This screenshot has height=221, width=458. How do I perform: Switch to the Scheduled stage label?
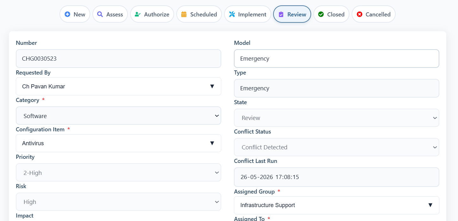[204, 14]
